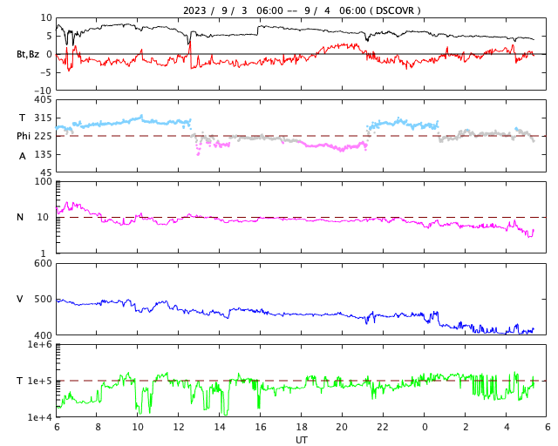Click the x-axis tick label 22

tap(383, 427)
